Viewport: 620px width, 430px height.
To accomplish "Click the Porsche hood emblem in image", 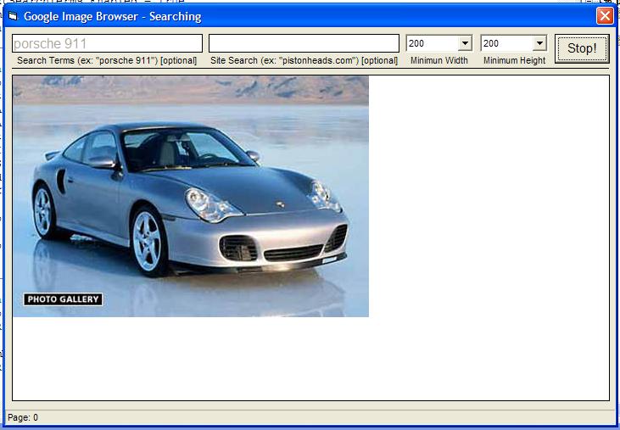I will click(279, 204).
